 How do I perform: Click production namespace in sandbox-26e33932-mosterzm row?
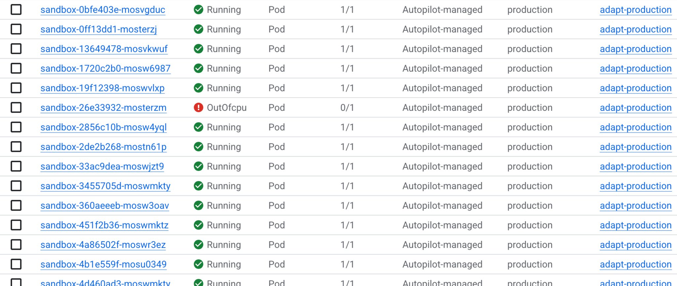click(x=530, y=108)
